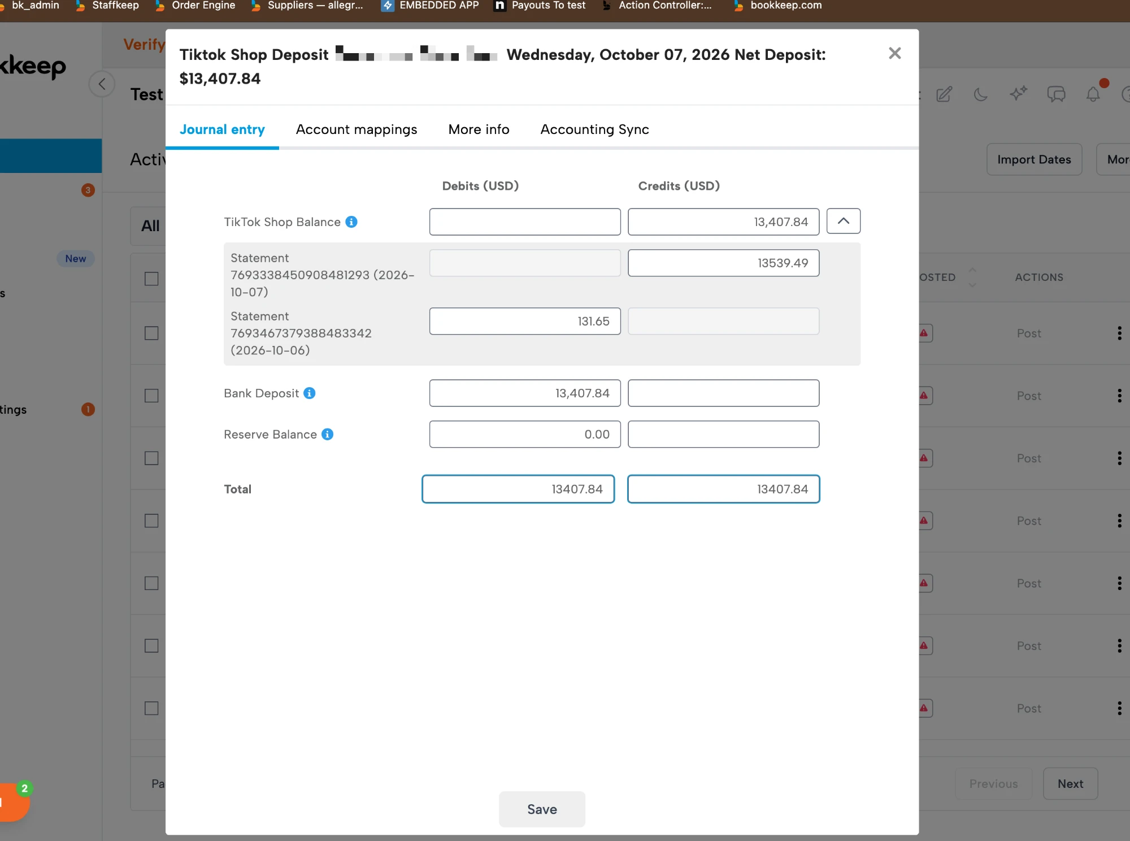Tick the fourth row checkbox

(x=151, y=521)
